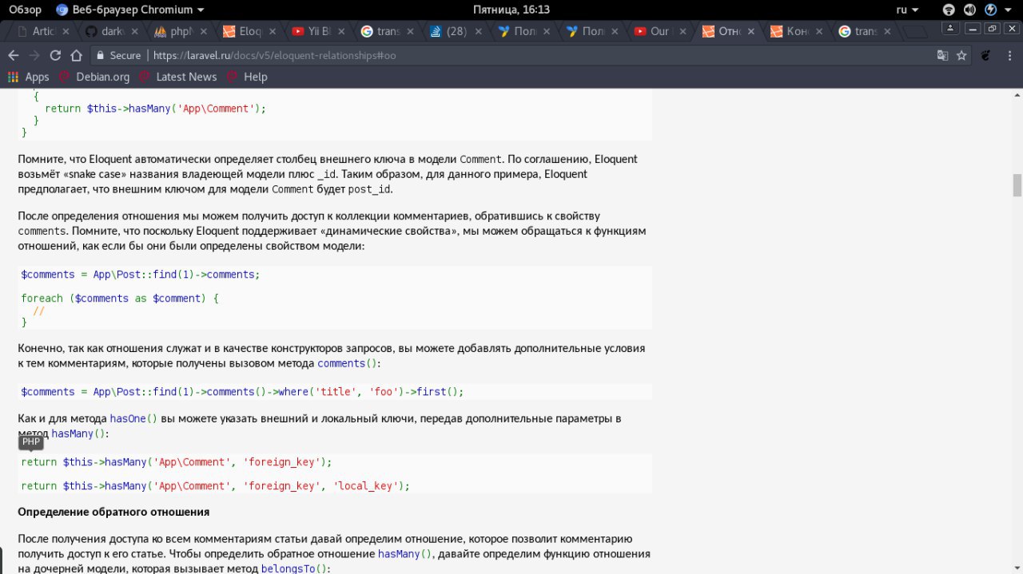
Task: Click the network Wi-Fi status icon
Action: click(949, 10)
